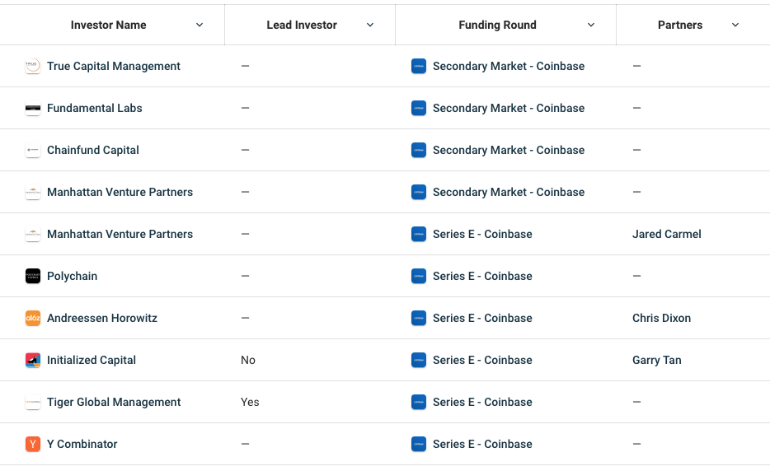The image size is (770, 471).
Task: Click the True Capital Management logo icon
Action: click(33, 67)
